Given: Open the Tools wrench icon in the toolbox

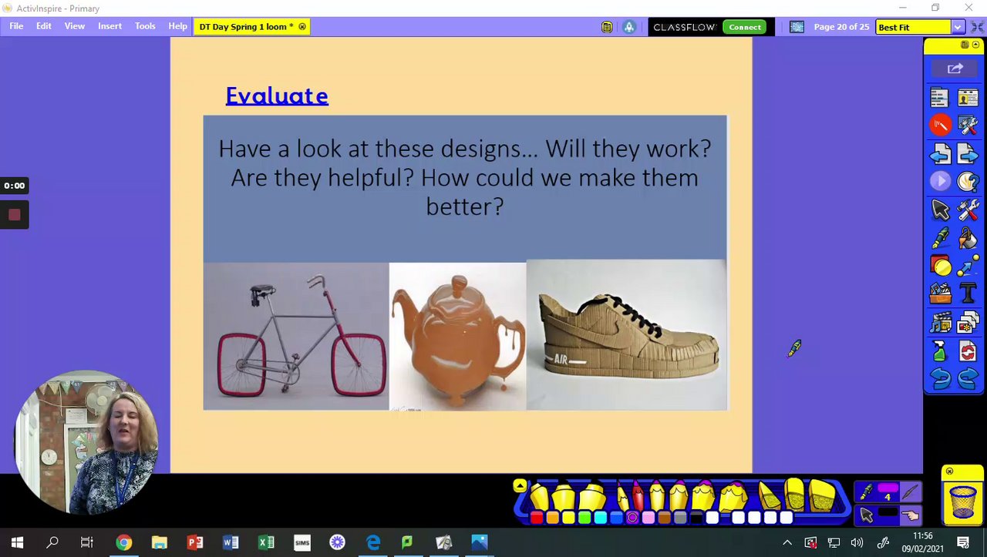Looking at the screenshot, I should pos(968,210).
